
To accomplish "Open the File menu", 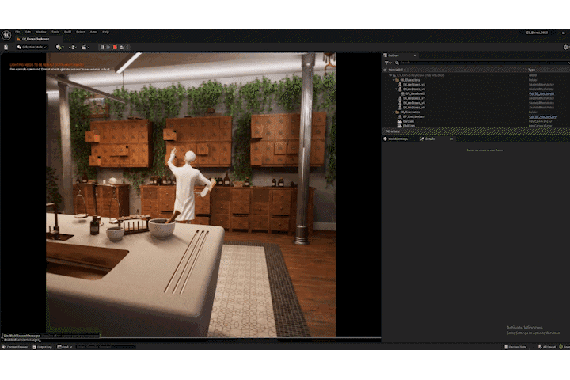I will click(17, 32).
